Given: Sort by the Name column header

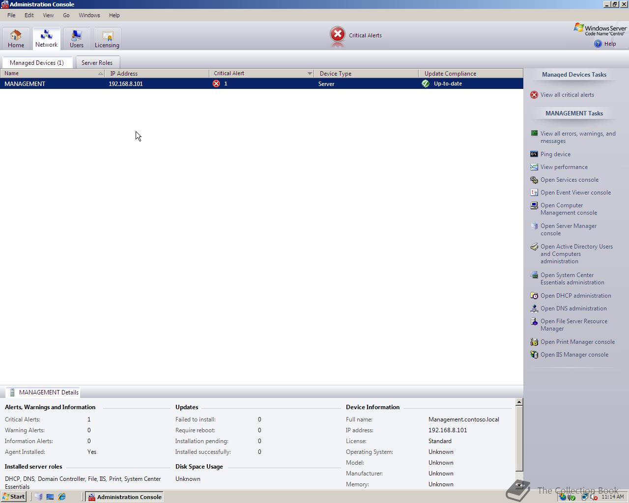Looking at the screenshot, I should tap(52, 73).
